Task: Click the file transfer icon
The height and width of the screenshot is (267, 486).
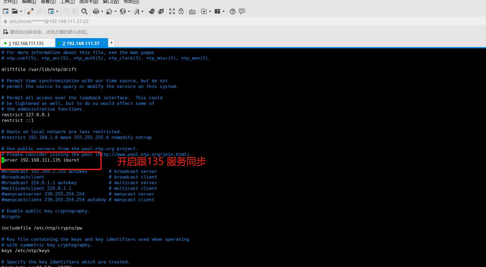Action: pyautogui.click(x=109, y=11)
